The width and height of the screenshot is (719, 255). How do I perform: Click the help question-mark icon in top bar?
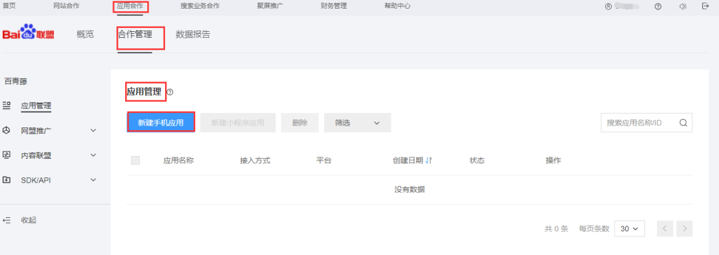click(x=658, y=7)
